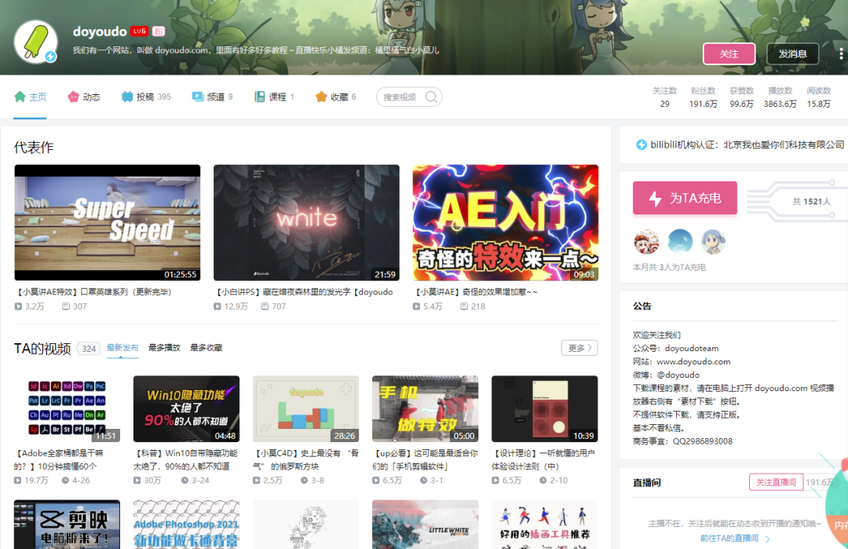The image size is (848, 549).
Task: Click the 搜索视频 search field
Action: coord(409,97)
